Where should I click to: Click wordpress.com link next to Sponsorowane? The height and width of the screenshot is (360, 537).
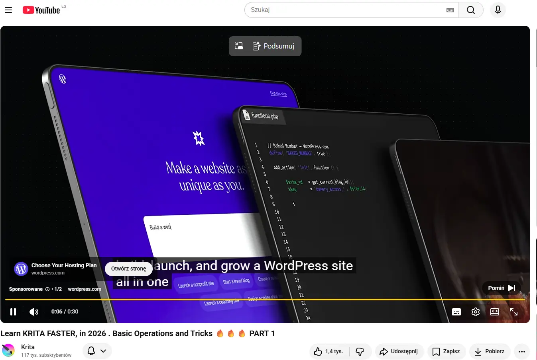pyautogui.click(x=85, y=289)
